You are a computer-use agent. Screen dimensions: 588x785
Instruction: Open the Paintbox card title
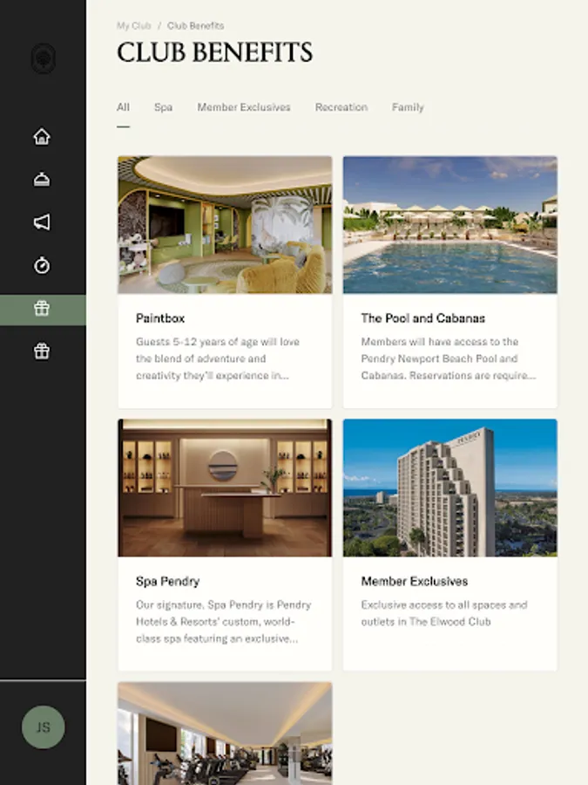(160, 318)
